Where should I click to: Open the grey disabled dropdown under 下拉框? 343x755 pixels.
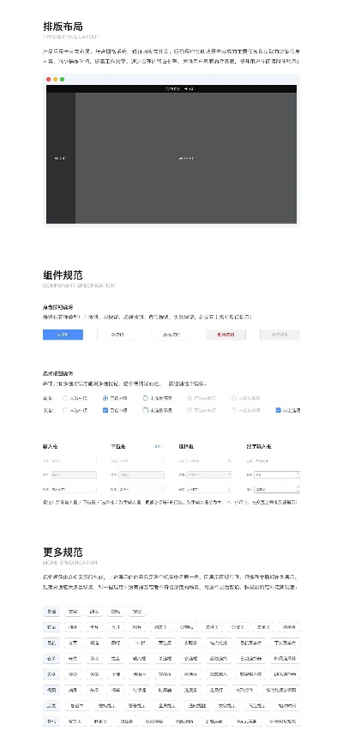141,474
